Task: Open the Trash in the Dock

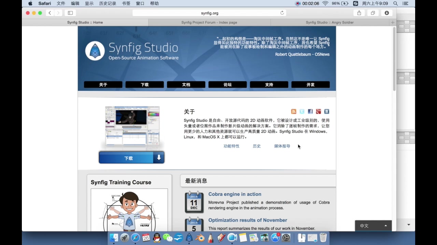Action: coord(323,238)
